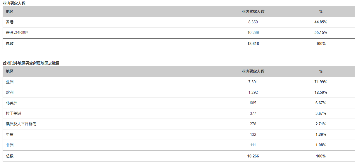Select the 欧洲 row label
Screen dimensions: 357x163
point(10,93)
